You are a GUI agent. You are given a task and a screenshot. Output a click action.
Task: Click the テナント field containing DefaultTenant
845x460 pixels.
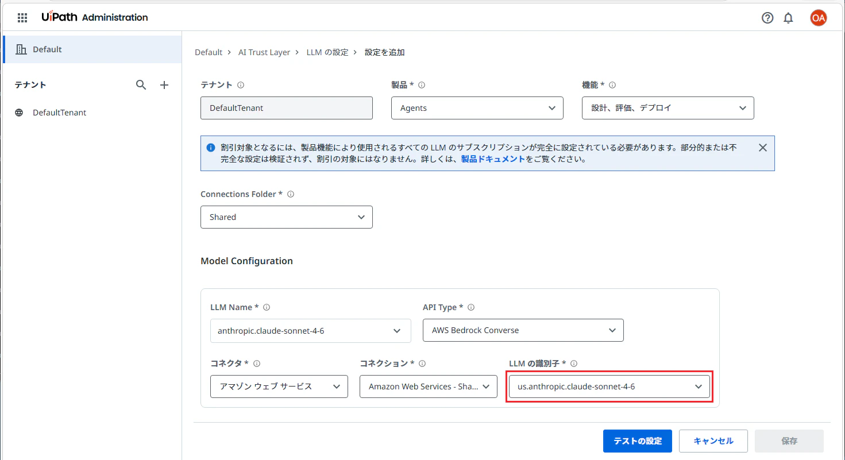pos(287,108)
